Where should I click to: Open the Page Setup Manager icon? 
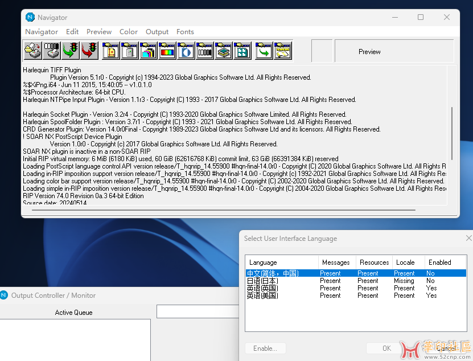(x=111, y=51)
